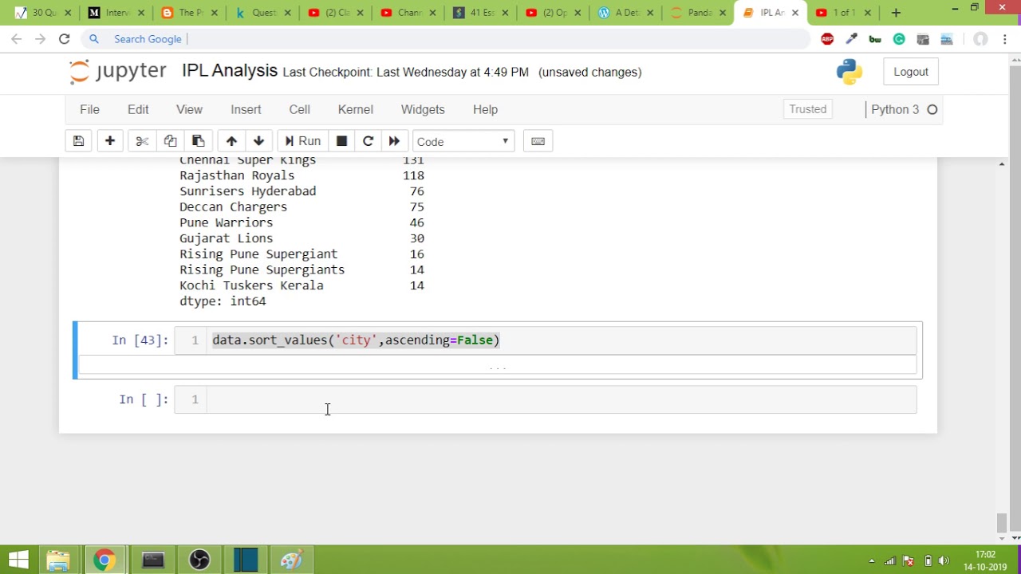
Task: Click the Kochi Tuskers Kerala output row
Action: pyautogui.click(x=302, y=285)
